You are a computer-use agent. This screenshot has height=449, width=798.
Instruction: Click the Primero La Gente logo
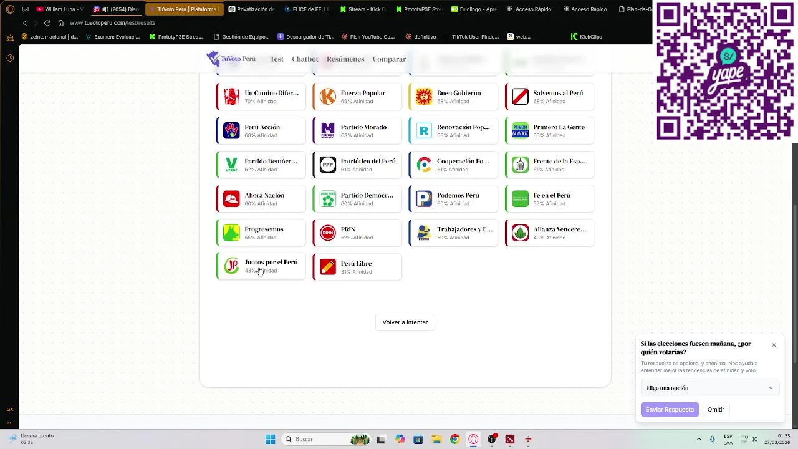point(521,130)
